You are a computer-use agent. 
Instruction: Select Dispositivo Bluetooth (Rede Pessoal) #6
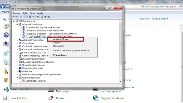44,31
